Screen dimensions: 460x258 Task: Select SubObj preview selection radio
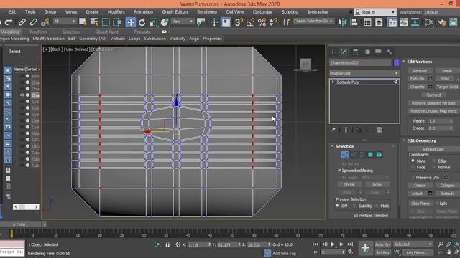[354, 206]
